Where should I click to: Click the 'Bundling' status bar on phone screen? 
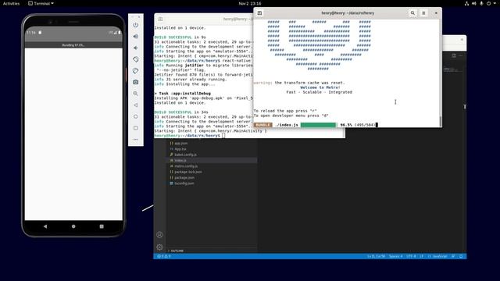point(73,45)
